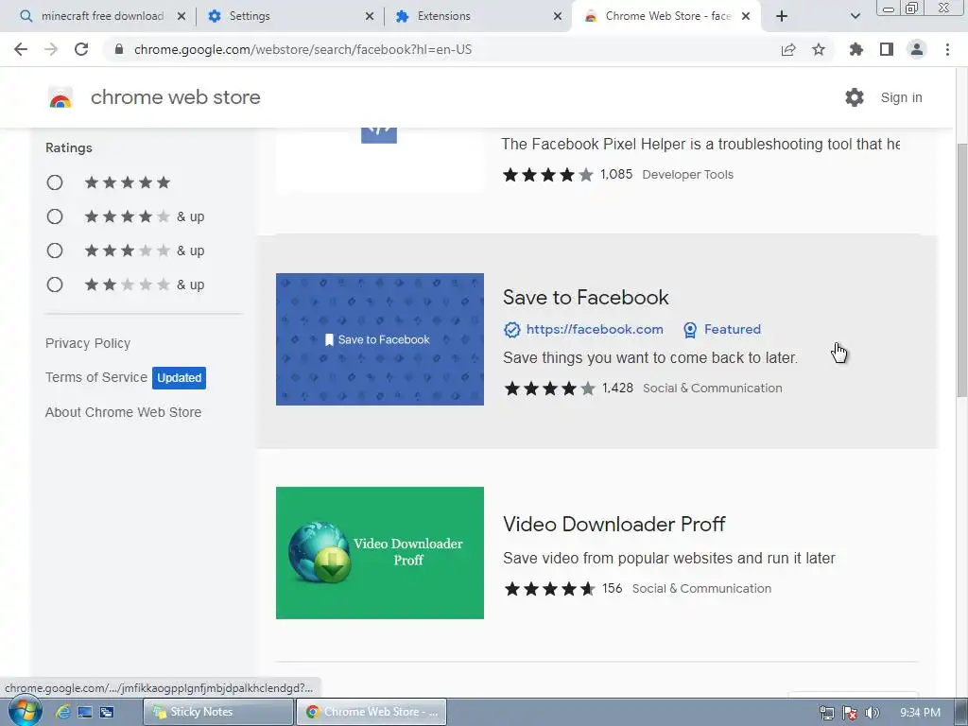Image resolution: width=968 pixels, height=726 pixels.
Task: Click the verified publisher checkmark badge
Action: coord(511,330)
